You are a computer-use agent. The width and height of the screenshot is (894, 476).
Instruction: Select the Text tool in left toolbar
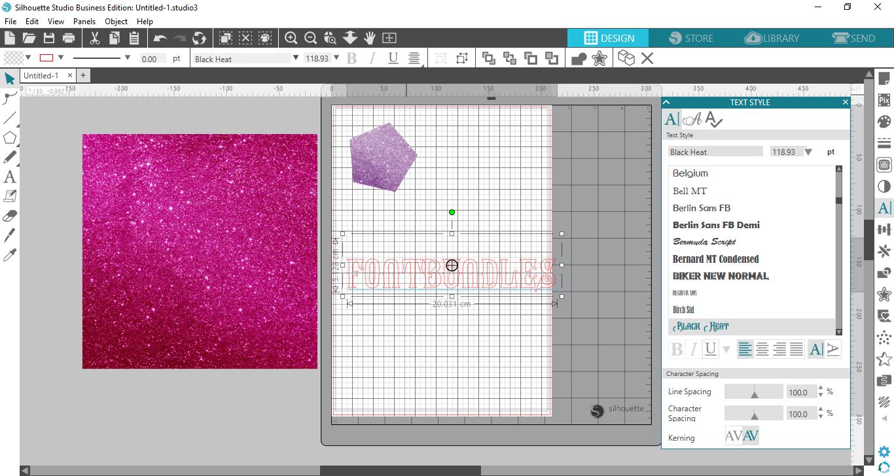[10, 177]
